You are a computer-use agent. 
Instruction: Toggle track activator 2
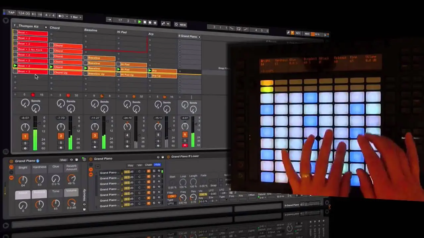pyautogui.click(x=61, y=136)
